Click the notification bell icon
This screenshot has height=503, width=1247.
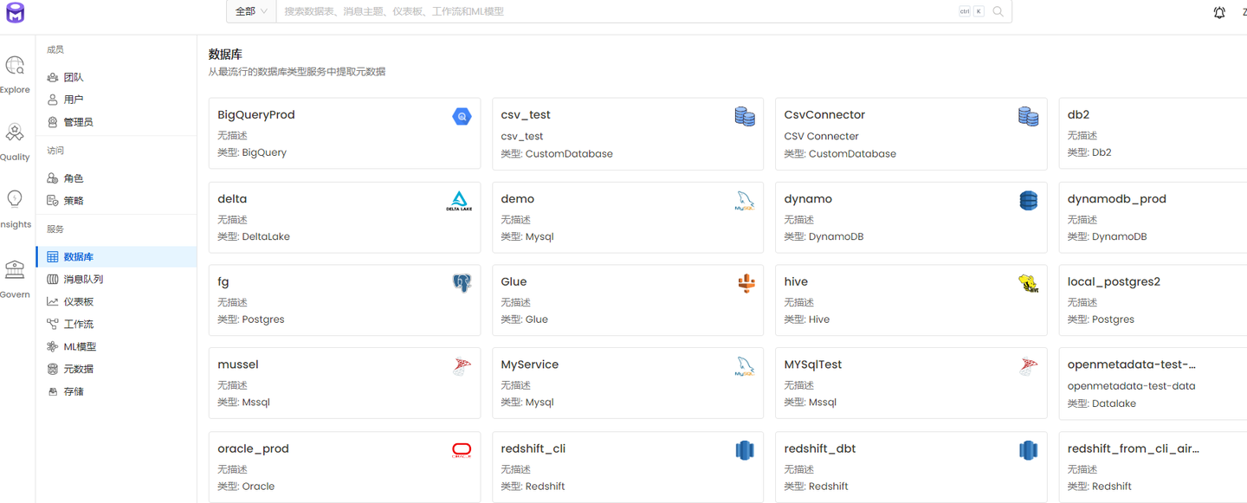tap(1219, 12)
